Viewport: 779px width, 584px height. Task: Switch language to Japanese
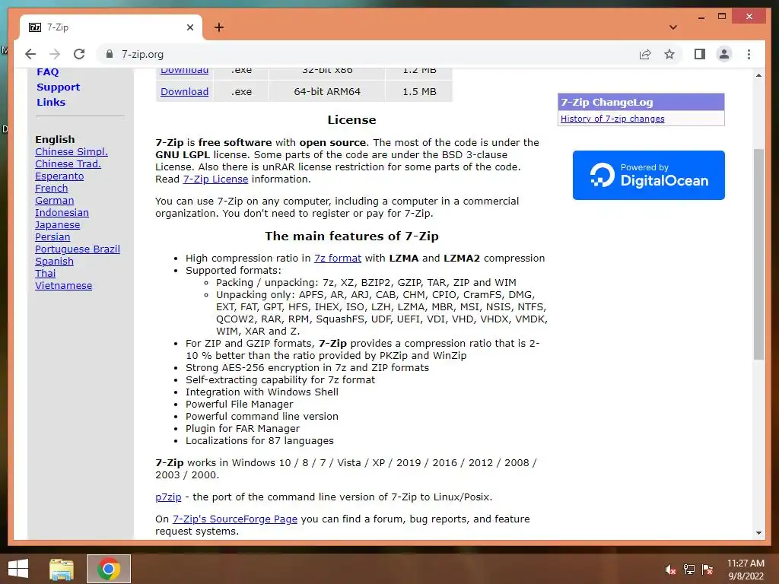coord(57,224)
